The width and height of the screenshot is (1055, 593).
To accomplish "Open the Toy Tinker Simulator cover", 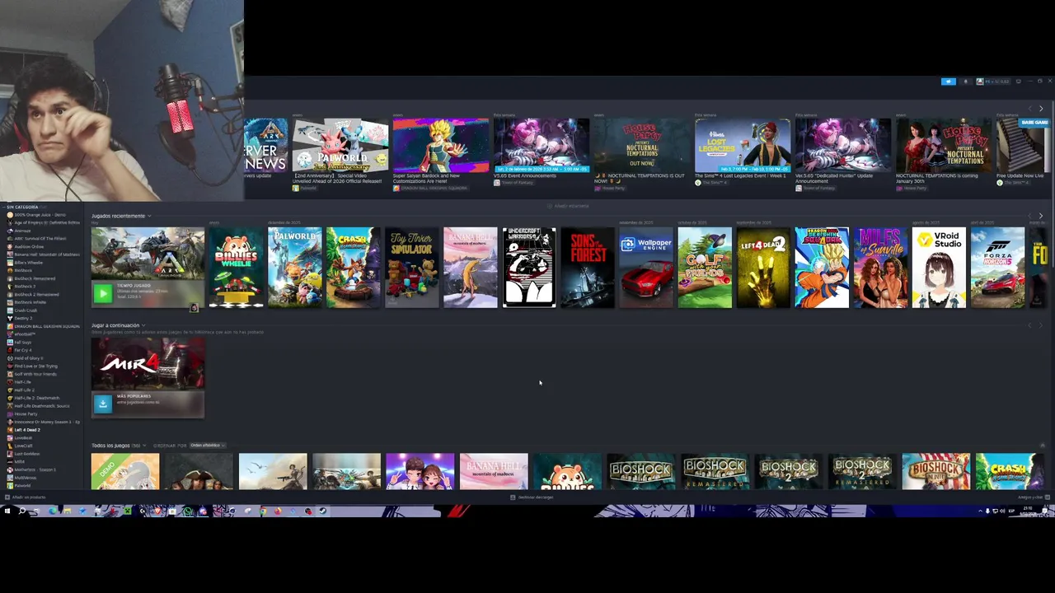I will point(411,268).
